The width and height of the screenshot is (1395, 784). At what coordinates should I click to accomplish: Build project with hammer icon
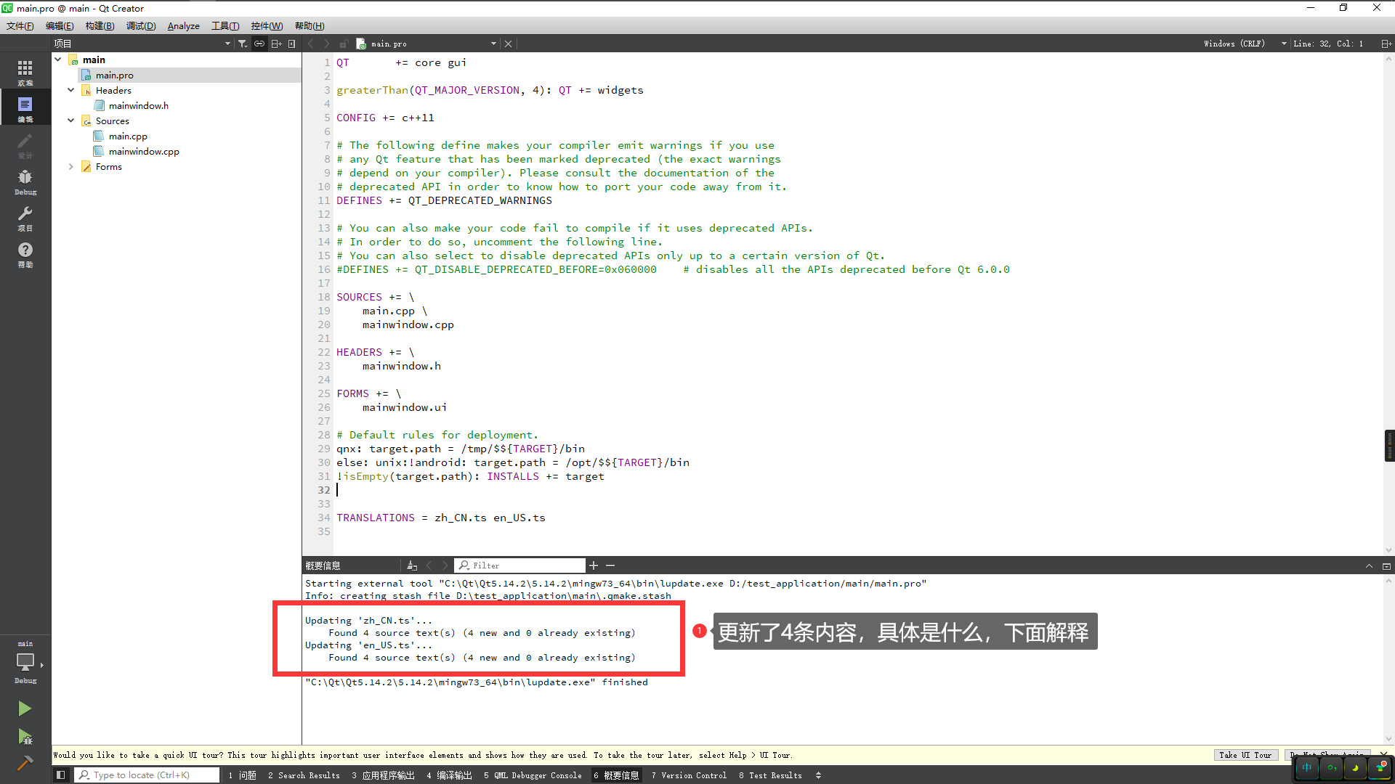(25, 764)
